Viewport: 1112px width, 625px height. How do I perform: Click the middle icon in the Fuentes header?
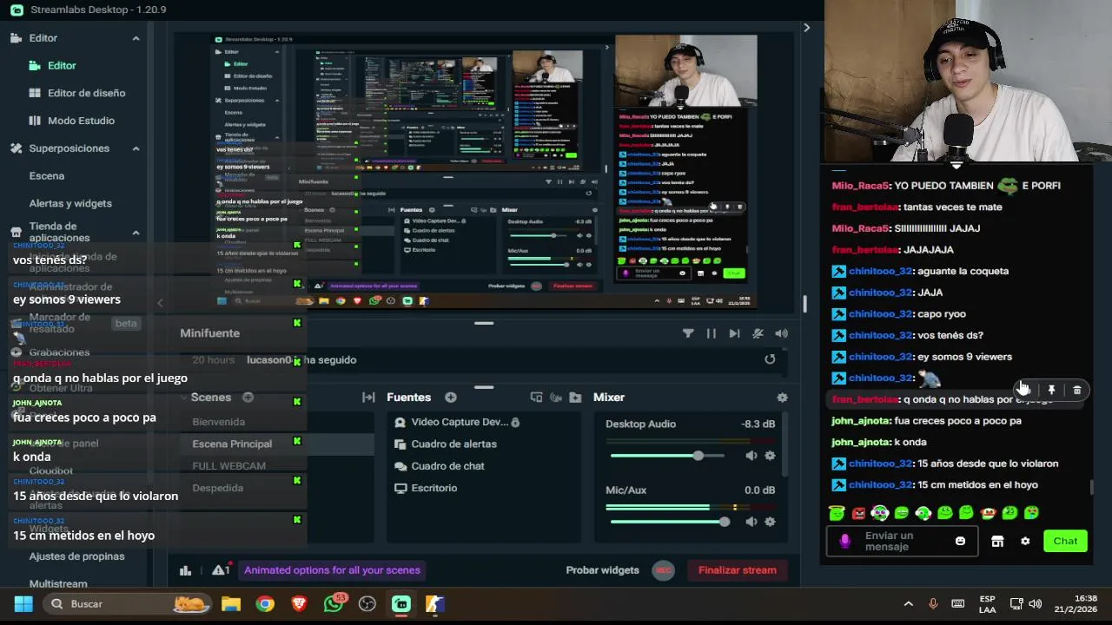tap(556, 398)
